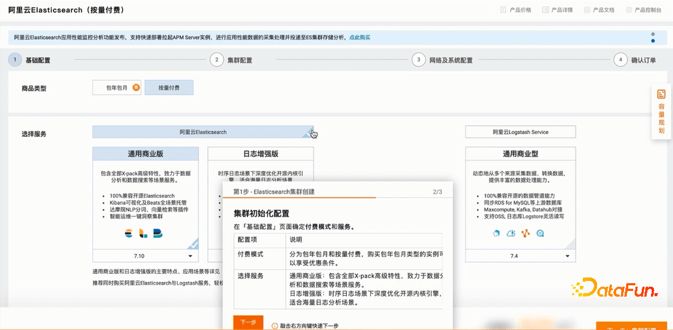Image resolution: width=673 pixels, height=330 pixels.
Task: Open the 7.10 version dropdown
Action: click(146, 256)
